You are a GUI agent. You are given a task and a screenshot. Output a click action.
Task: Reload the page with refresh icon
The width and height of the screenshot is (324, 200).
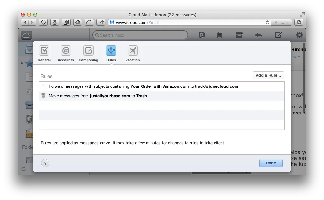(267, 22)
